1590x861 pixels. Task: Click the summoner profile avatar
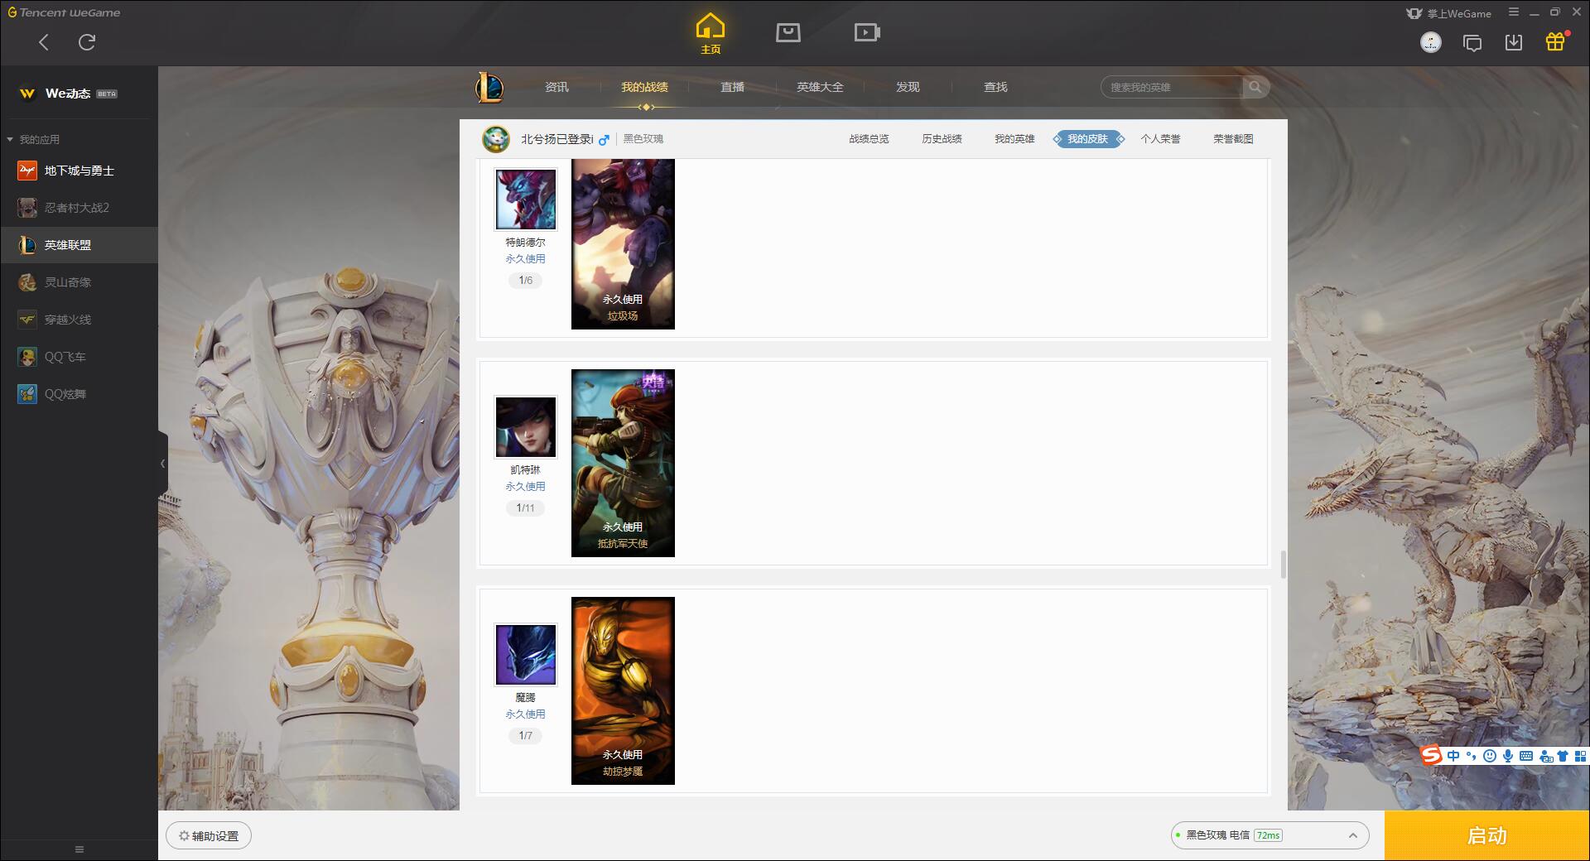(496, 139)
